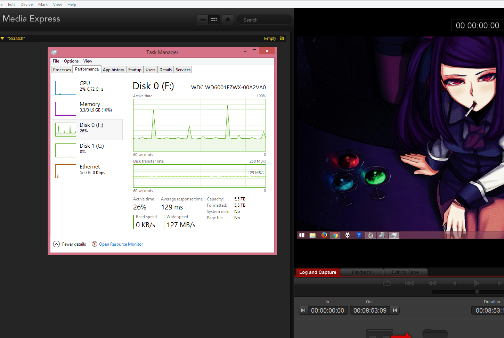The width and height of the screenshot is (504, 338).
Task: Select the Memory performance item
Action: pyautogui.click(x=87, y=109)
